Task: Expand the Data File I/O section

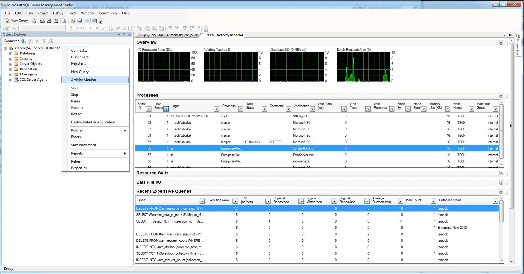Action: [x=501, y=182]
